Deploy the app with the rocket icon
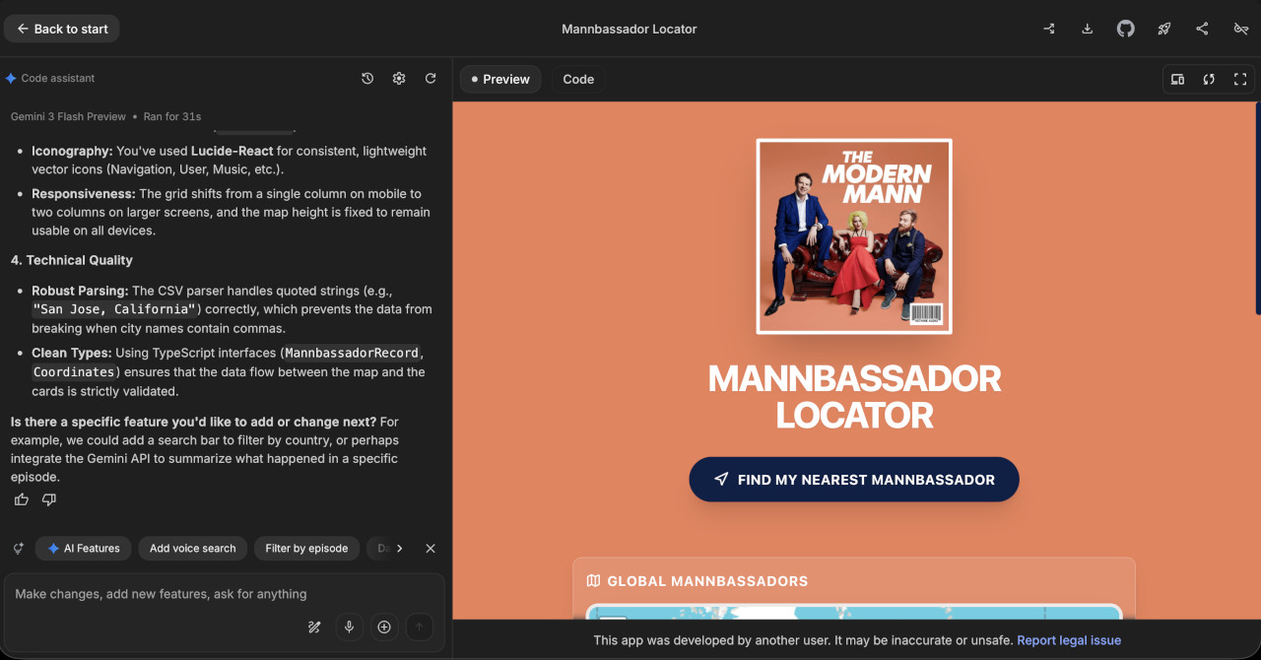1261x660 pixels. [1163, 29]
